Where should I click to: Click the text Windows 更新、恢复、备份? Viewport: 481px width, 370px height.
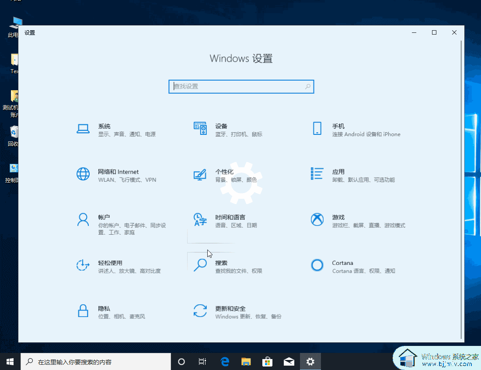coord(248,316)
